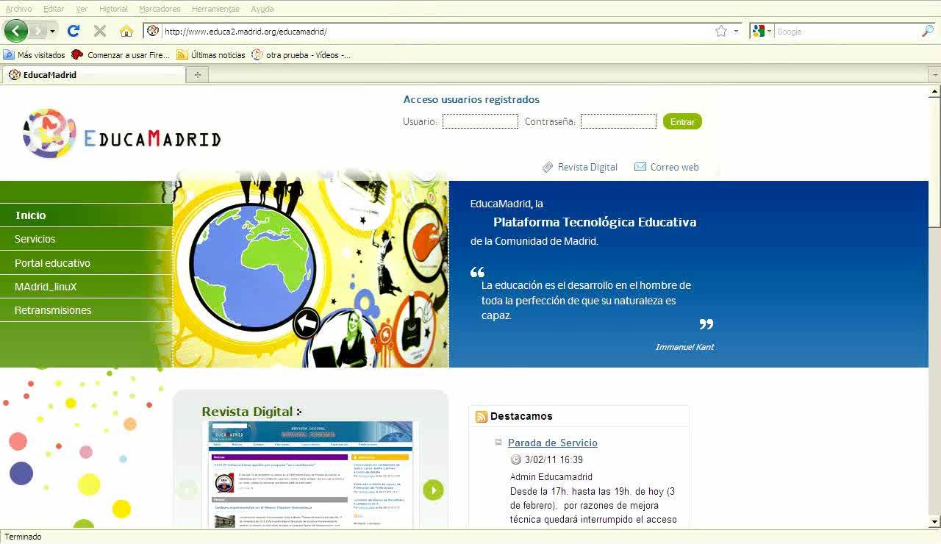Open the Parada de Servicio news link

[x=552, y=443]
